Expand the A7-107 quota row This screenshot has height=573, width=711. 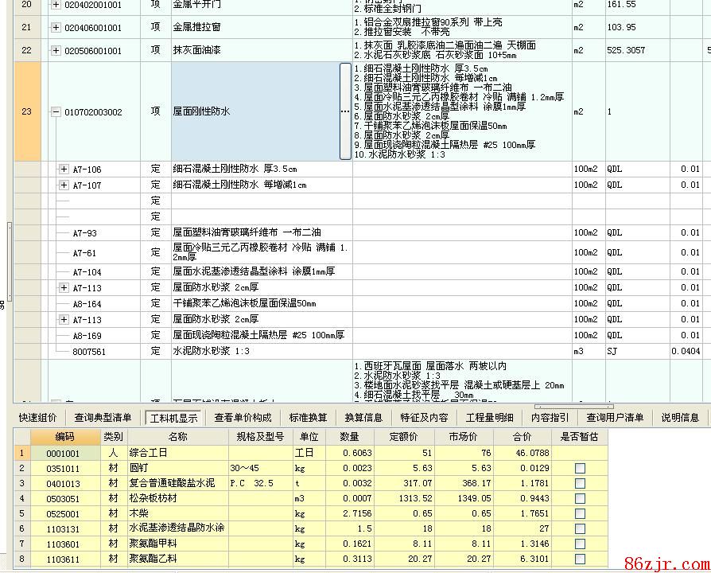[x=64, y=185]
